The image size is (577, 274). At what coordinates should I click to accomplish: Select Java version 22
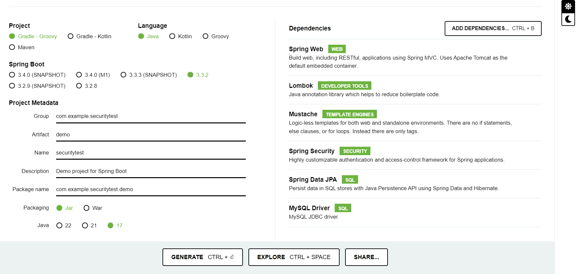click(64, 225)
